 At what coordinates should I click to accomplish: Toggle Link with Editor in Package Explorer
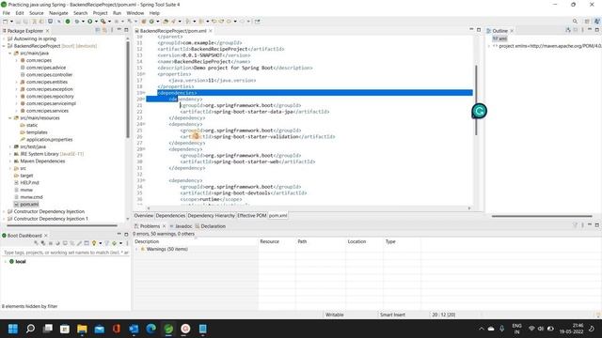(x=104, y=30)
